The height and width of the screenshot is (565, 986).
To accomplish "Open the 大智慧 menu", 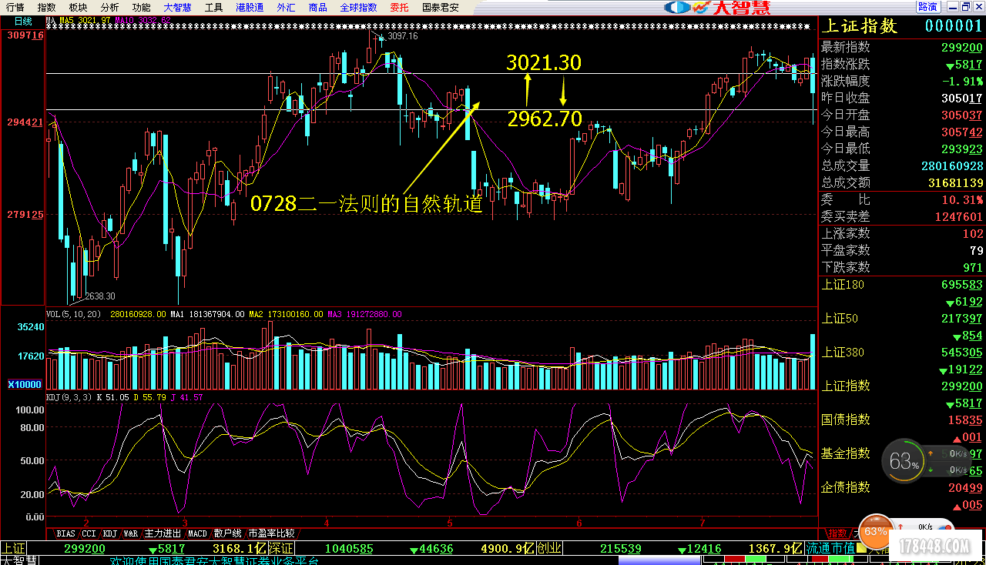I will [177, 7].
